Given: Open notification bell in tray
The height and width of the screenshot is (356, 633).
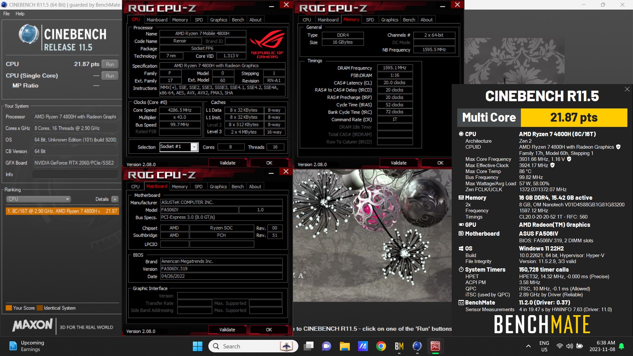Looking at the screenshot, I should 621,346.
